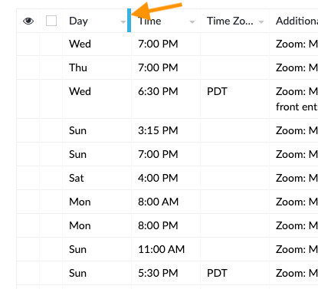Open the Time column dropdown arrow

(x=192, y=22)
